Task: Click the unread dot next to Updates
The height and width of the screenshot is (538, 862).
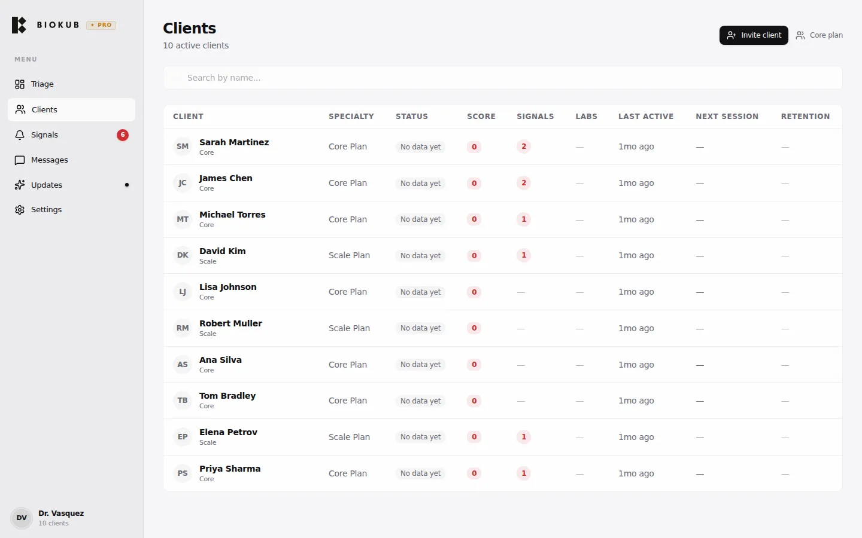Action: (127, 185)
